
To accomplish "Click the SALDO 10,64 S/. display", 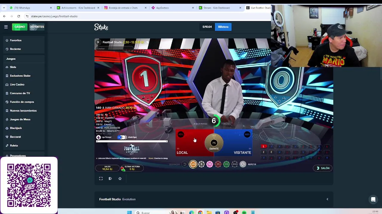I will click(x=107, y=168).
